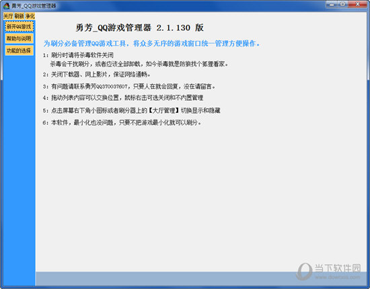Screen dimensions: 370x289
Task: Click the app icon in title bar
Action: point(6,5)
